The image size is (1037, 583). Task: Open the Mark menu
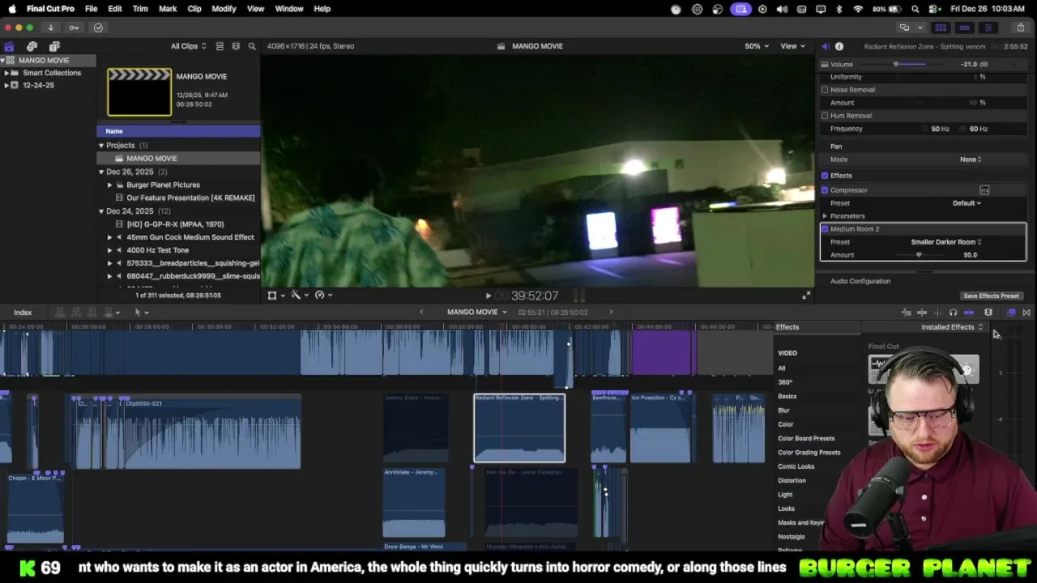tap(168, 9)
